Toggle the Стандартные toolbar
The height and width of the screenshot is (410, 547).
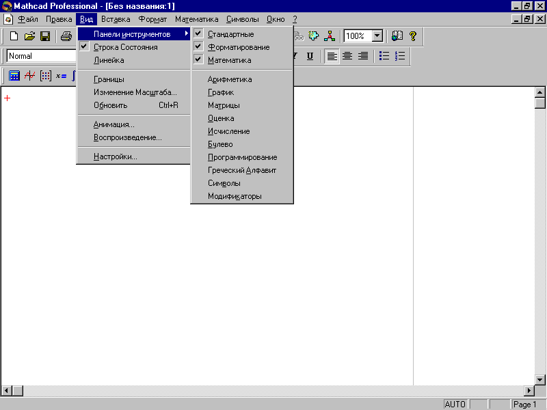point(242,34)
